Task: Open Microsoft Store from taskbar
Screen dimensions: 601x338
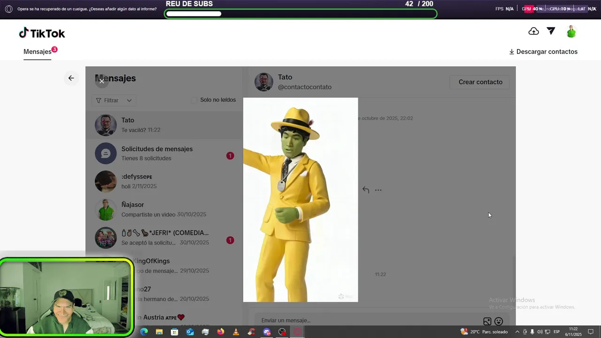Action: pos(175,332)
